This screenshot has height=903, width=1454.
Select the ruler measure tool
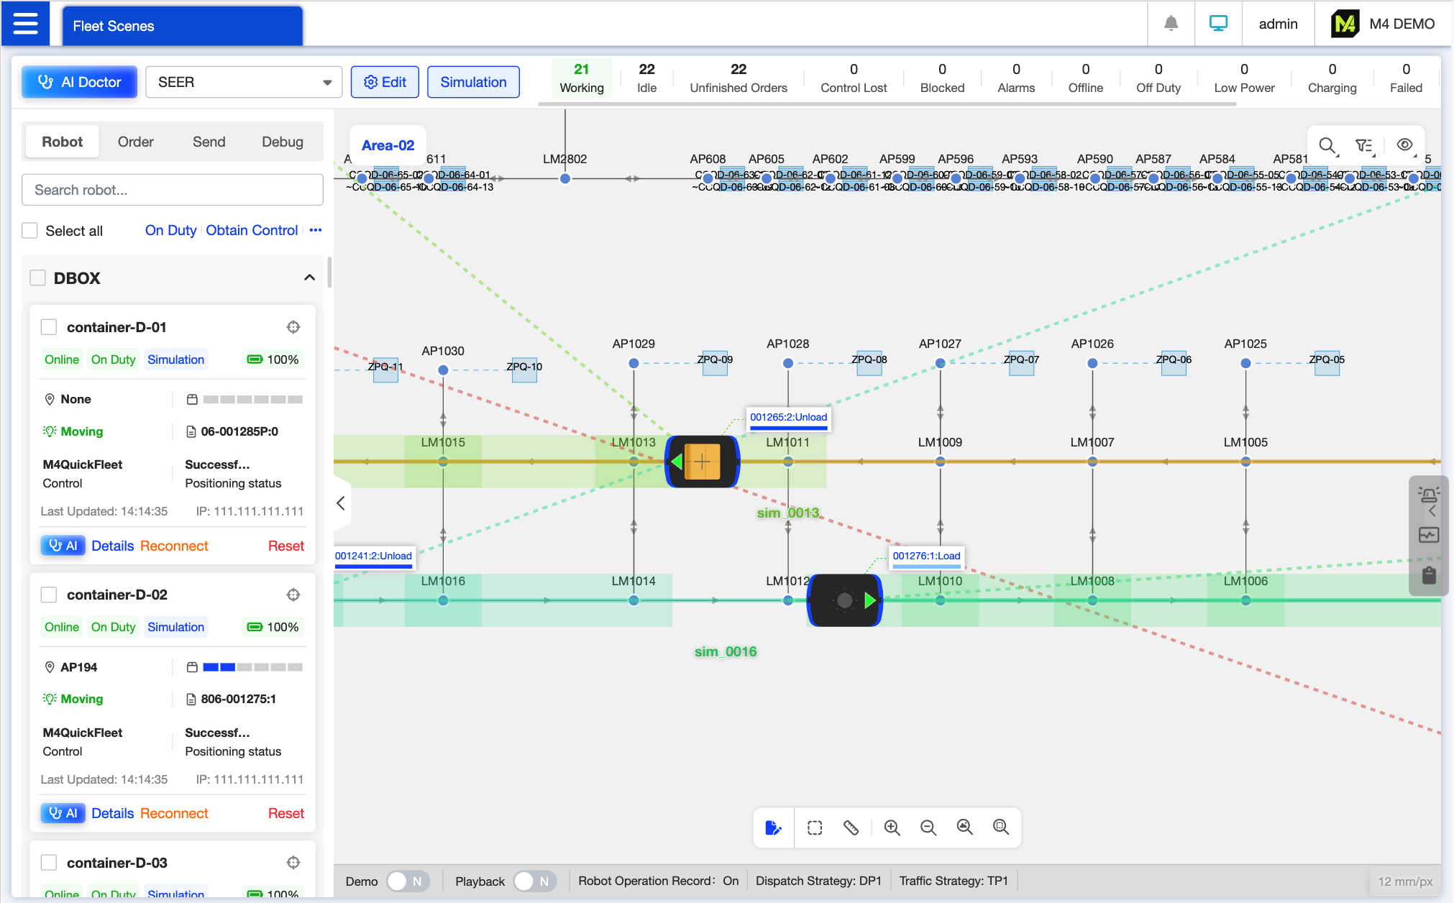(851, 828)
